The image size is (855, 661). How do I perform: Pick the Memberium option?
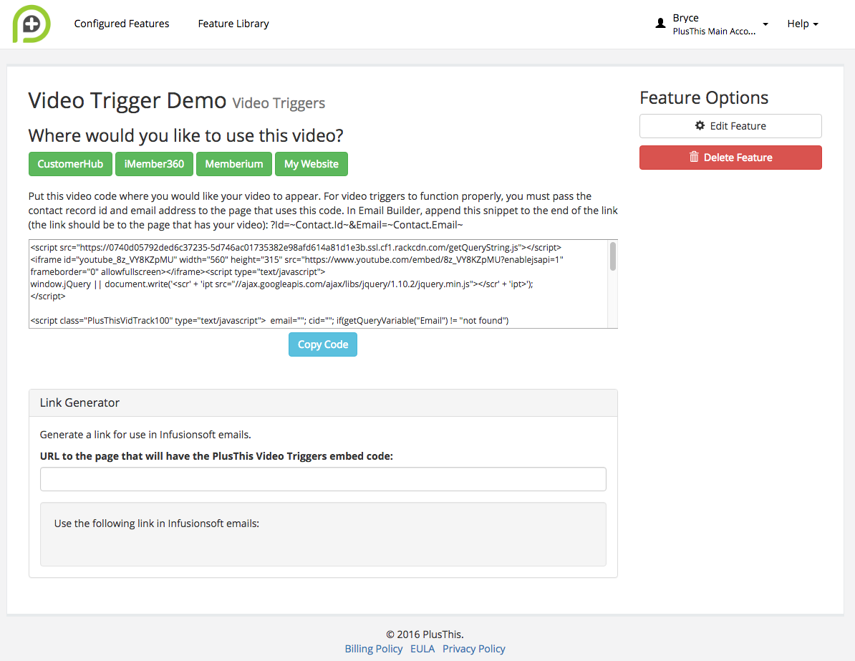234,163
